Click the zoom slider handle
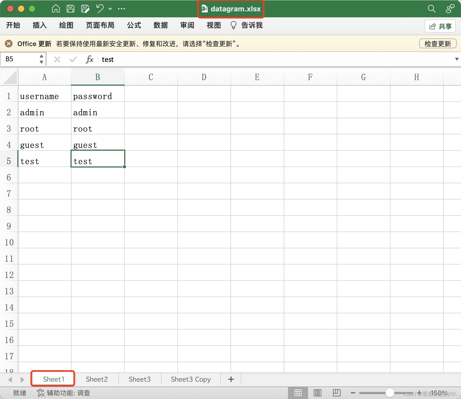Viewport: 461px width, 399px height. (390, 393)
